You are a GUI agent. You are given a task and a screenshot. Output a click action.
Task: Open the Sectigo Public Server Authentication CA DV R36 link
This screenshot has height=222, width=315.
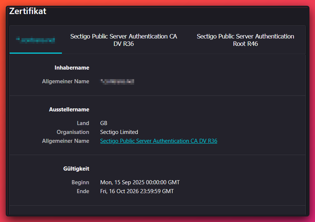pyautogui.click(x=159, y=141)
